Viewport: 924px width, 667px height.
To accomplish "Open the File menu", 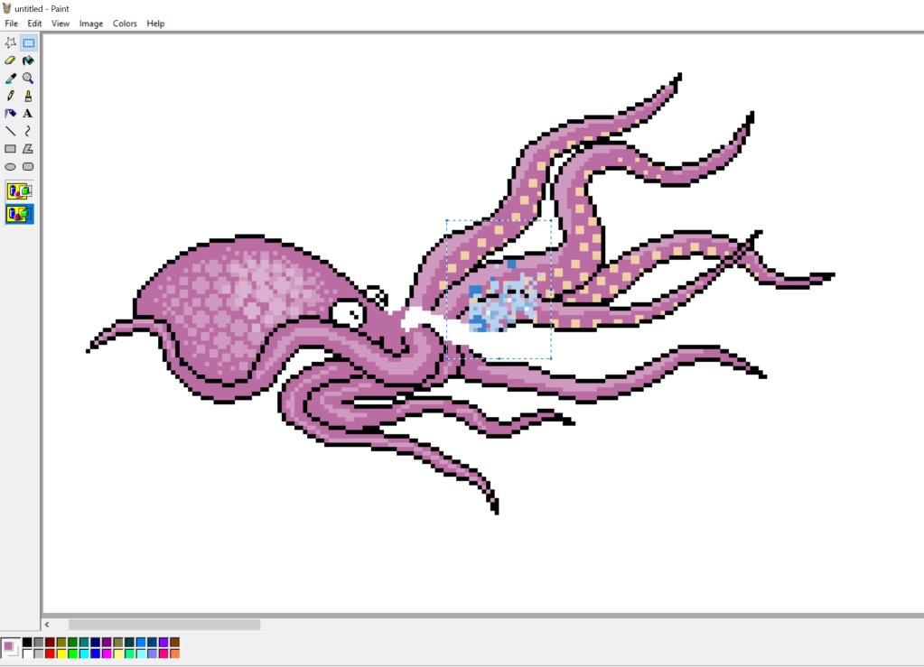I will [11, 23].
